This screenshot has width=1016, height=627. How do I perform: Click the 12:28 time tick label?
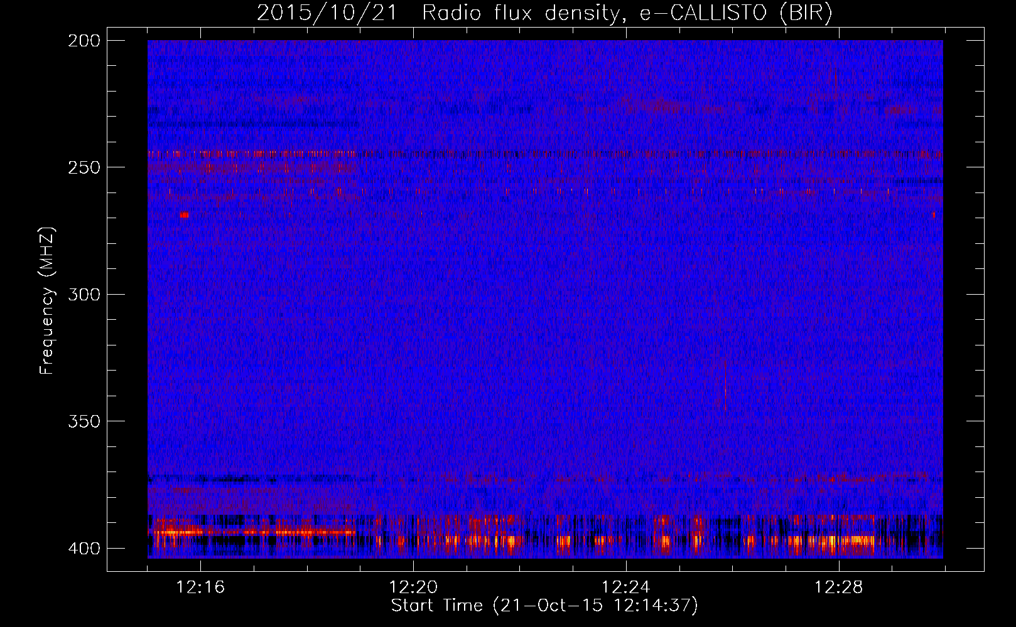(839, 587)
